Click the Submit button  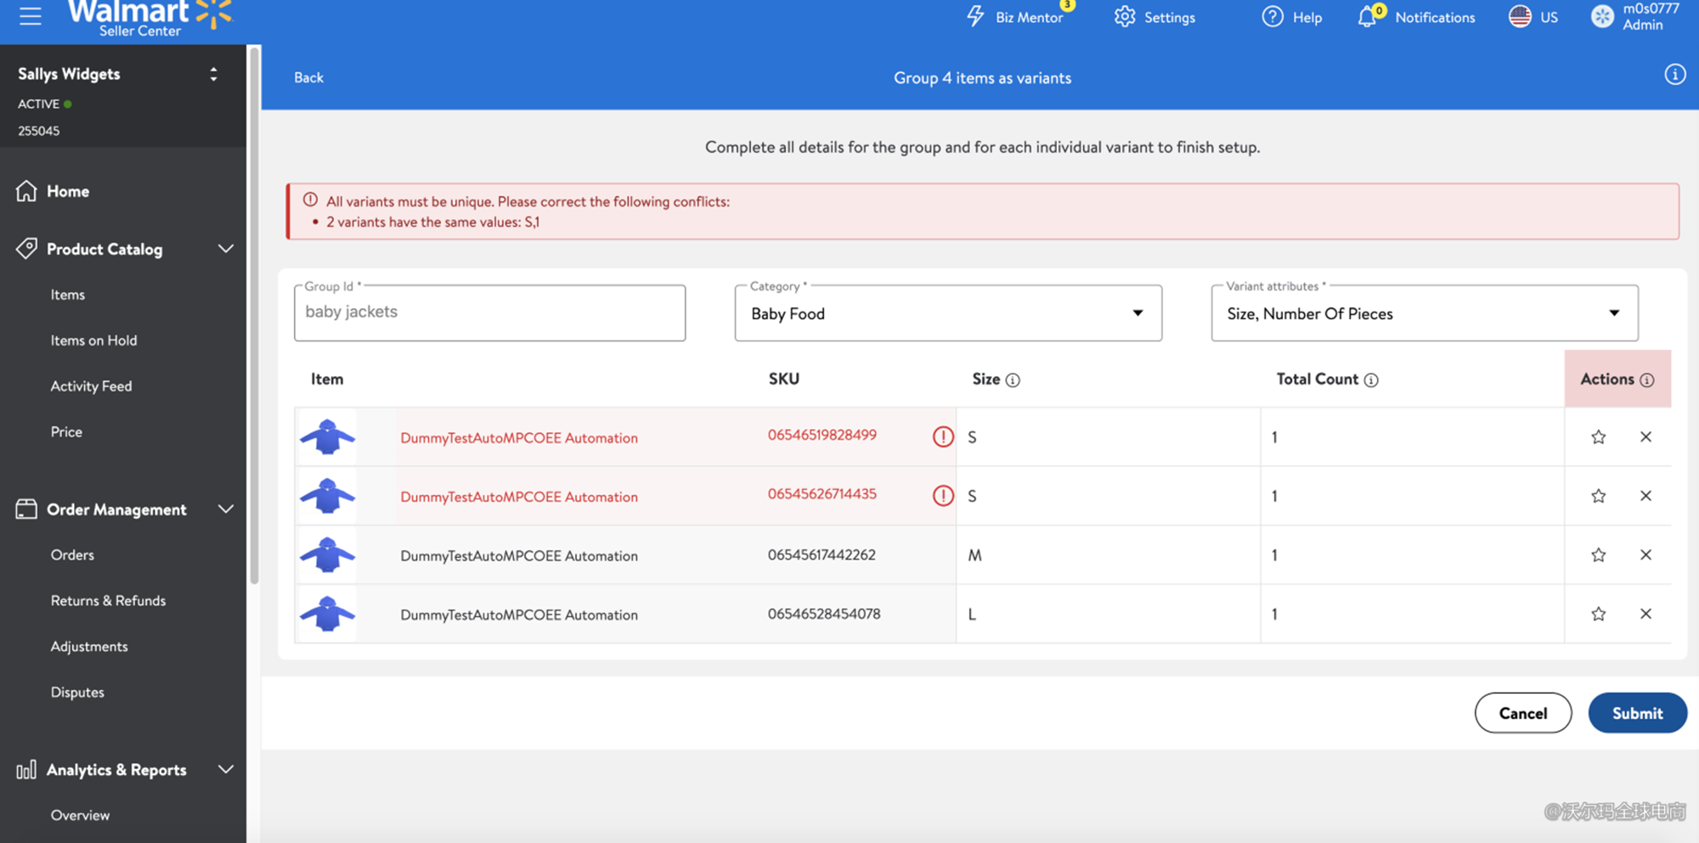(x=1637, y=713)
